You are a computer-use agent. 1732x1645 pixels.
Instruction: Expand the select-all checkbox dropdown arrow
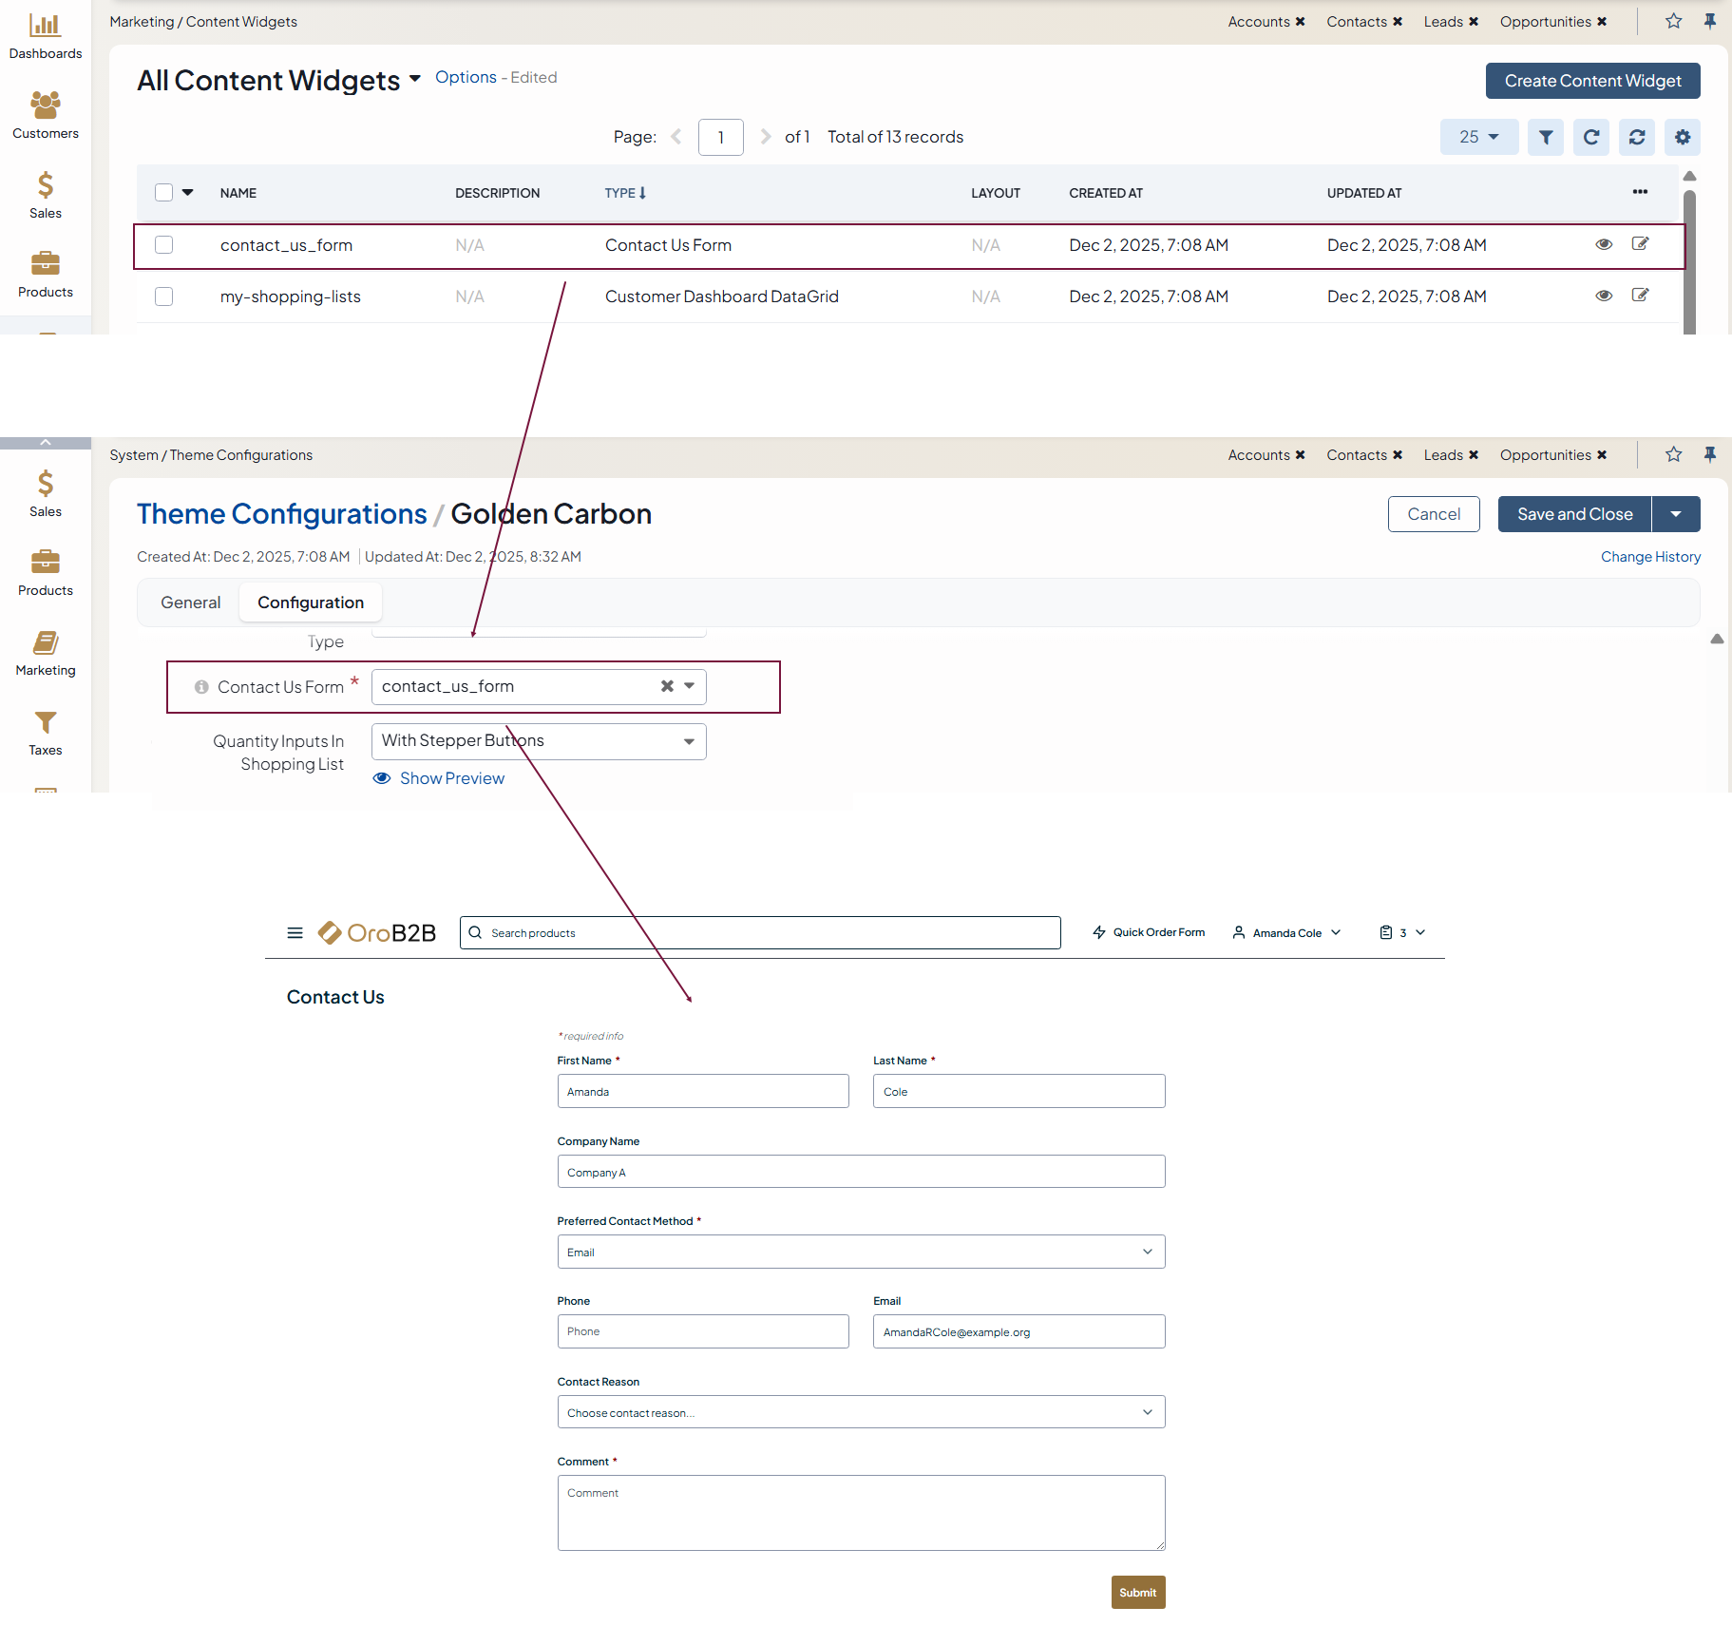[188, 193]
